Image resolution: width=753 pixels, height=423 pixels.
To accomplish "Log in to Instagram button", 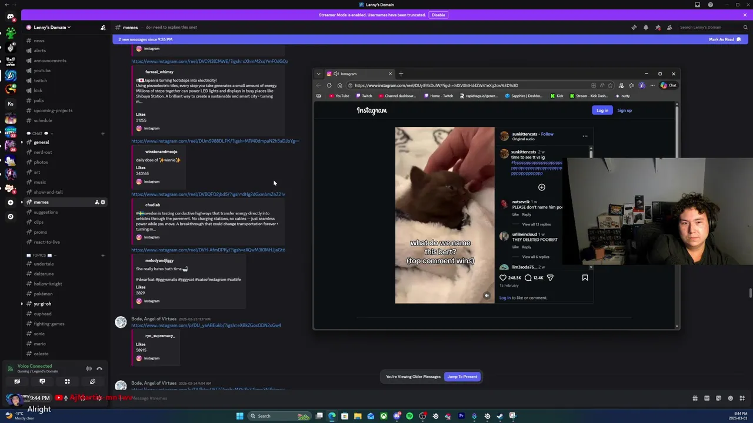I will point(602,110).
